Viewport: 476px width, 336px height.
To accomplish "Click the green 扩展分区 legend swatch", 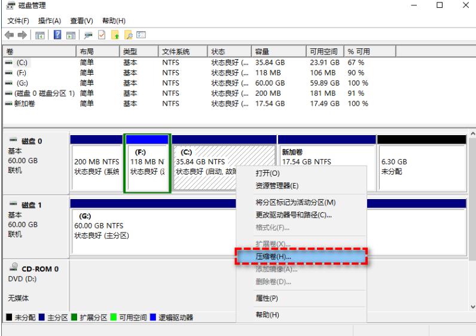I will [x=74, y=317].
